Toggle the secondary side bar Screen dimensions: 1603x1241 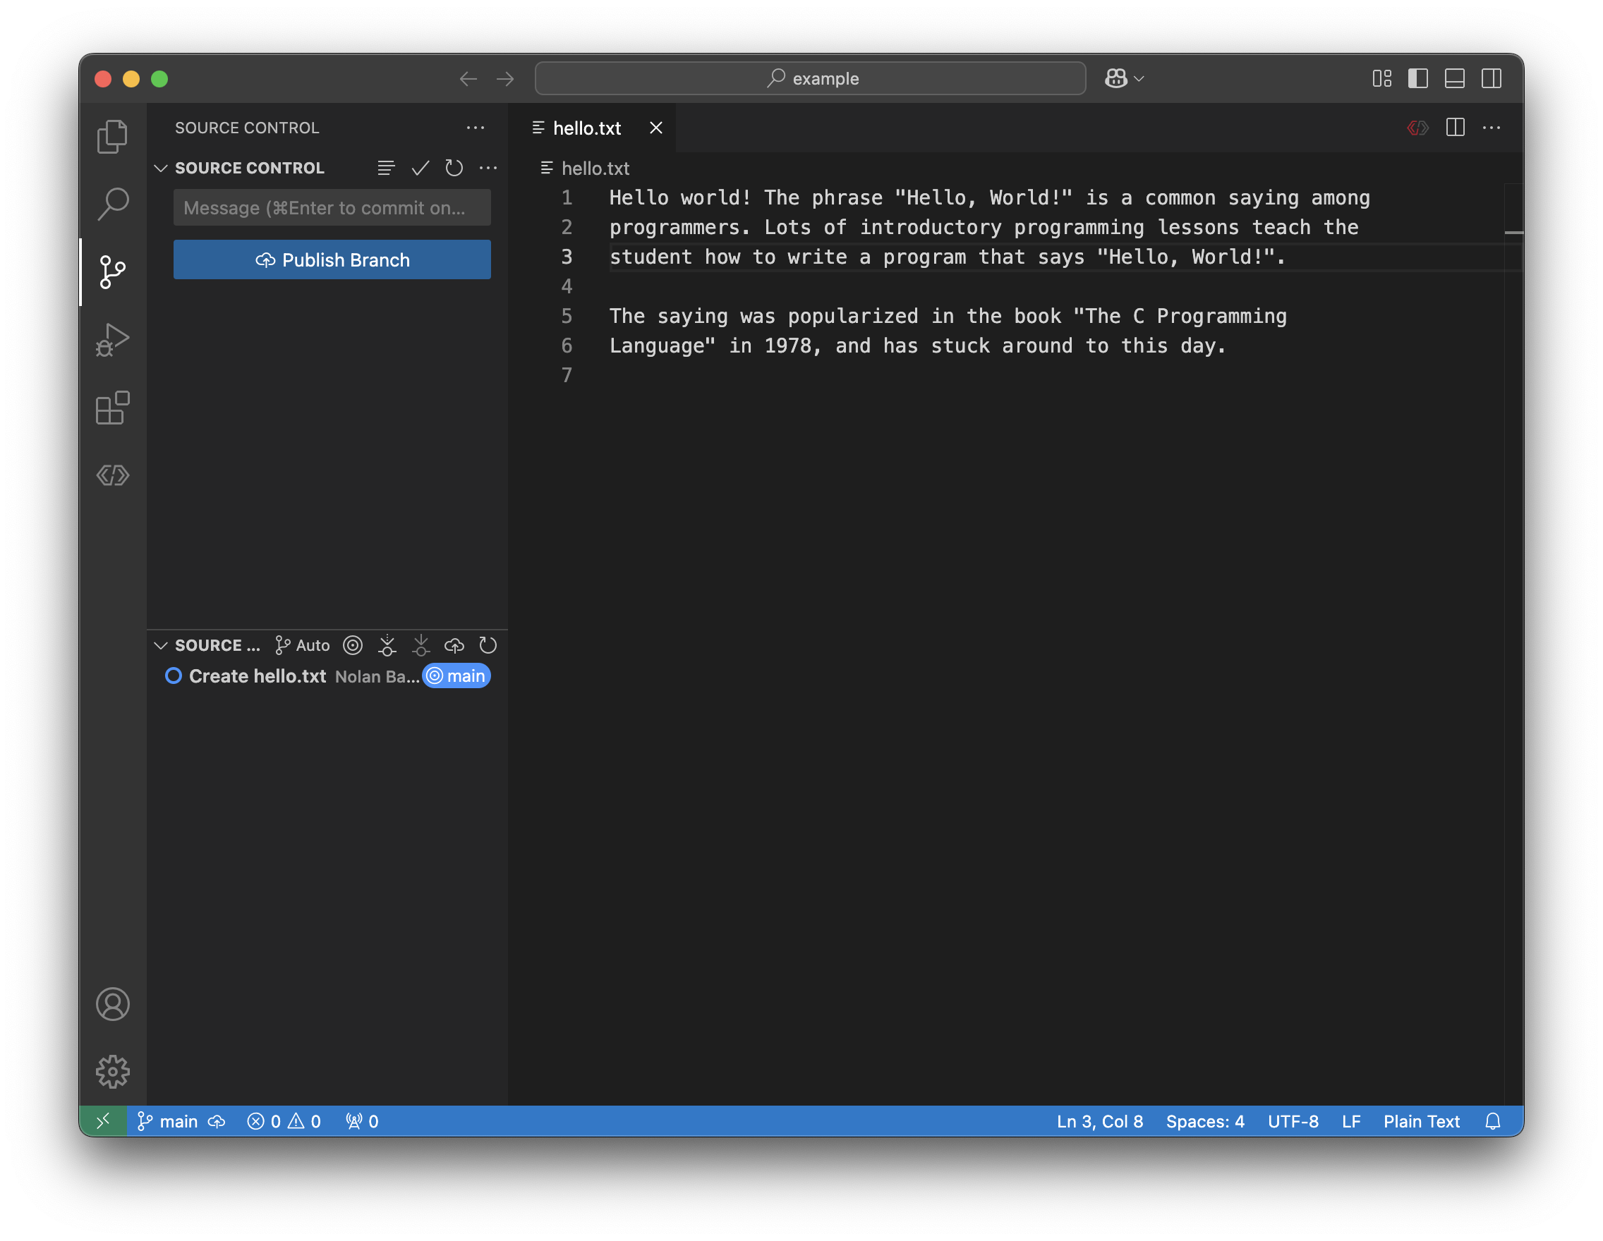tap(1492, 78)
